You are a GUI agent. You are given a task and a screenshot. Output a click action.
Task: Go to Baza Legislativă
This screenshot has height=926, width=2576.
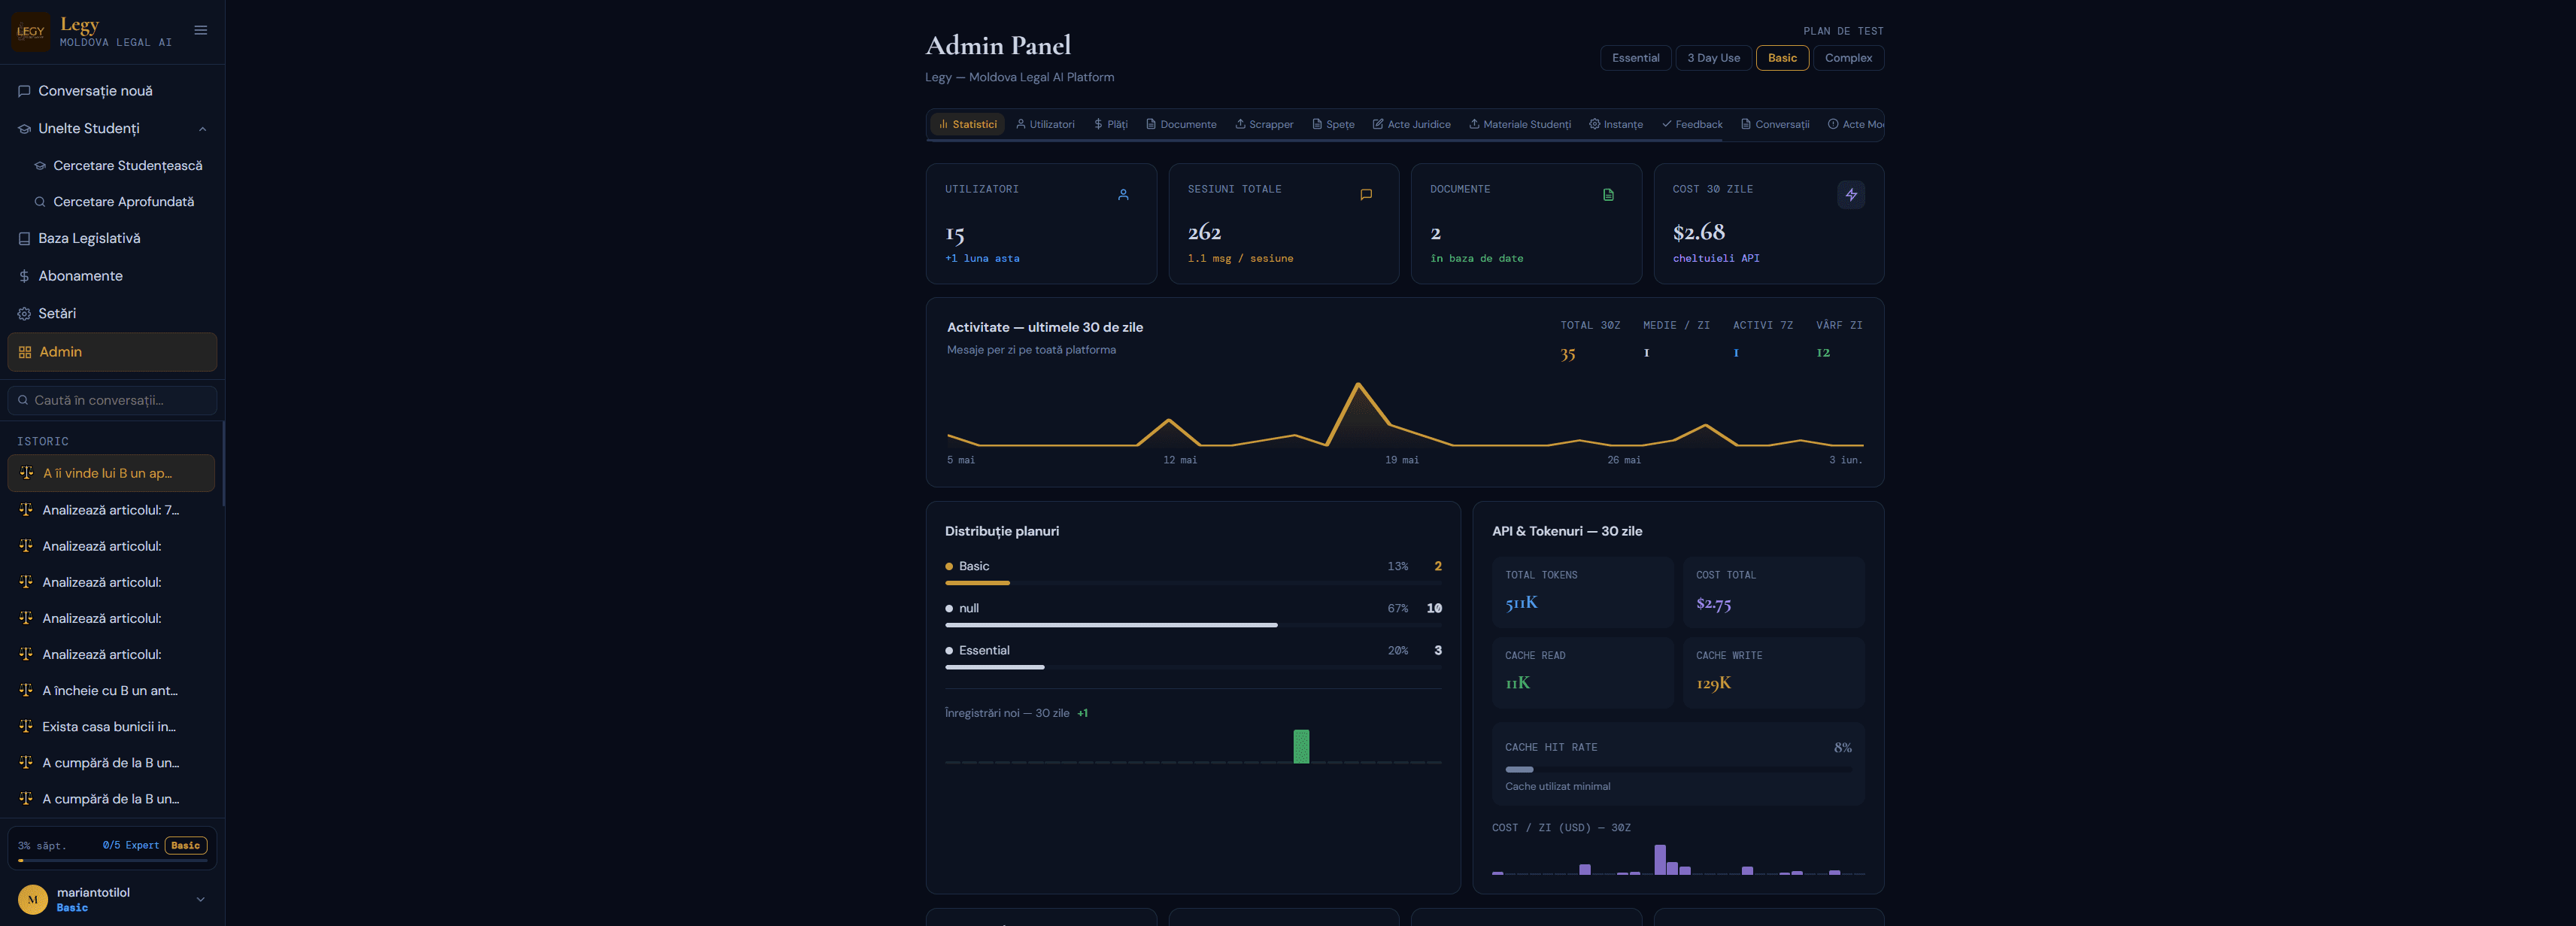click(x=112, y=239)
